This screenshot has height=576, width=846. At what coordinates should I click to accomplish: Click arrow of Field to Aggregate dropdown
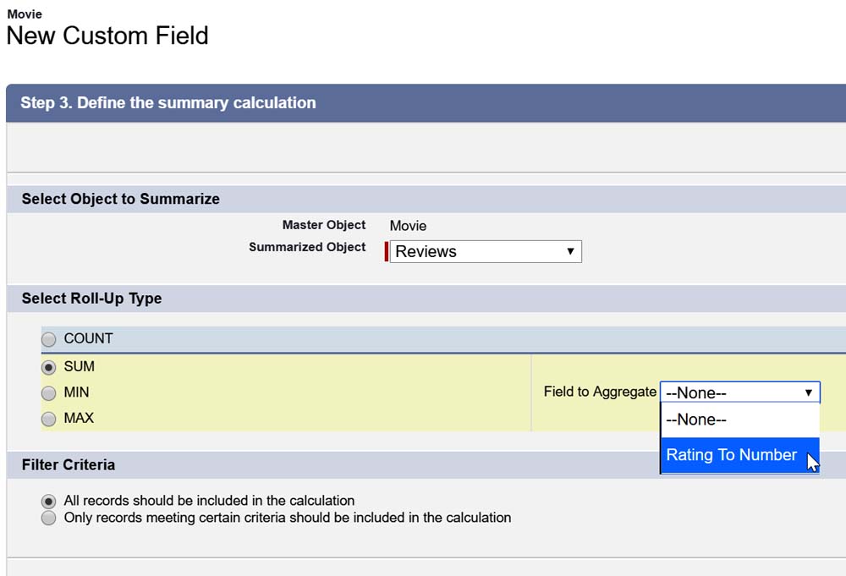(x=809, y=392)
